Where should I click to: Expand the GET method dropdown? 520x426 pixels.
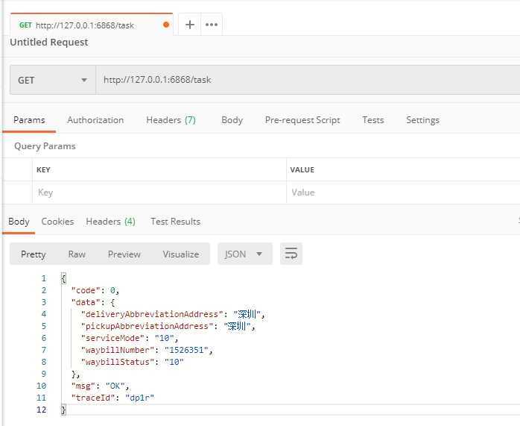[52, 80]
